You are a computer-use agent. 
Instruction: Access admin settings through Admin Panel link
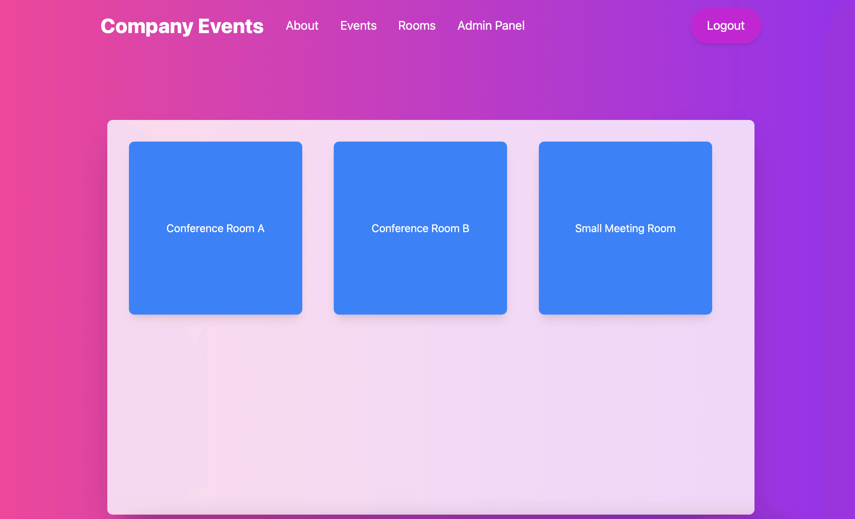tap(491, 26)
